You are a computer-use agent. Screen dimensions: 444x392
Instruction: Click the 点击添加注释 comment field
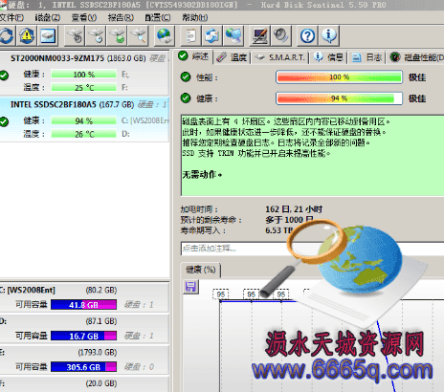point(313,249)
